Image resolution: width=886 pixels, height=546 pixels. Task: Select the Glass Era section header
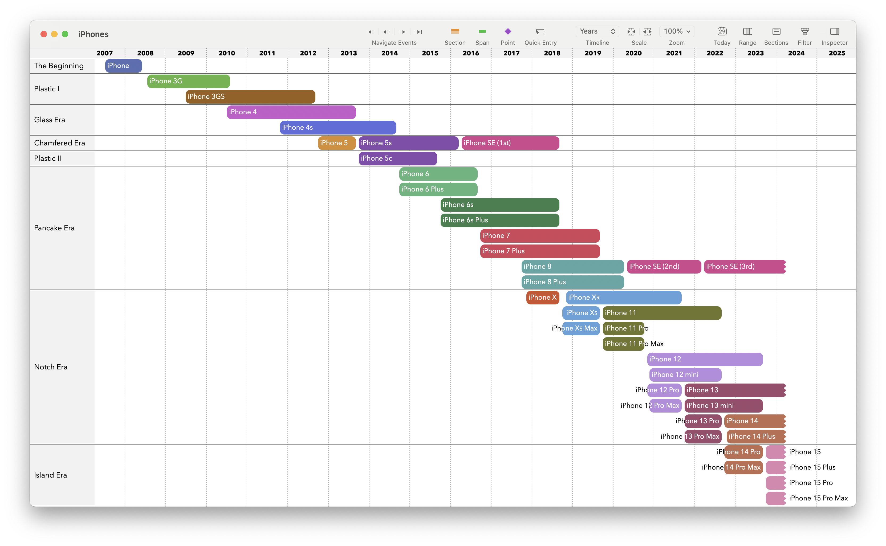[x=62, y=120]
